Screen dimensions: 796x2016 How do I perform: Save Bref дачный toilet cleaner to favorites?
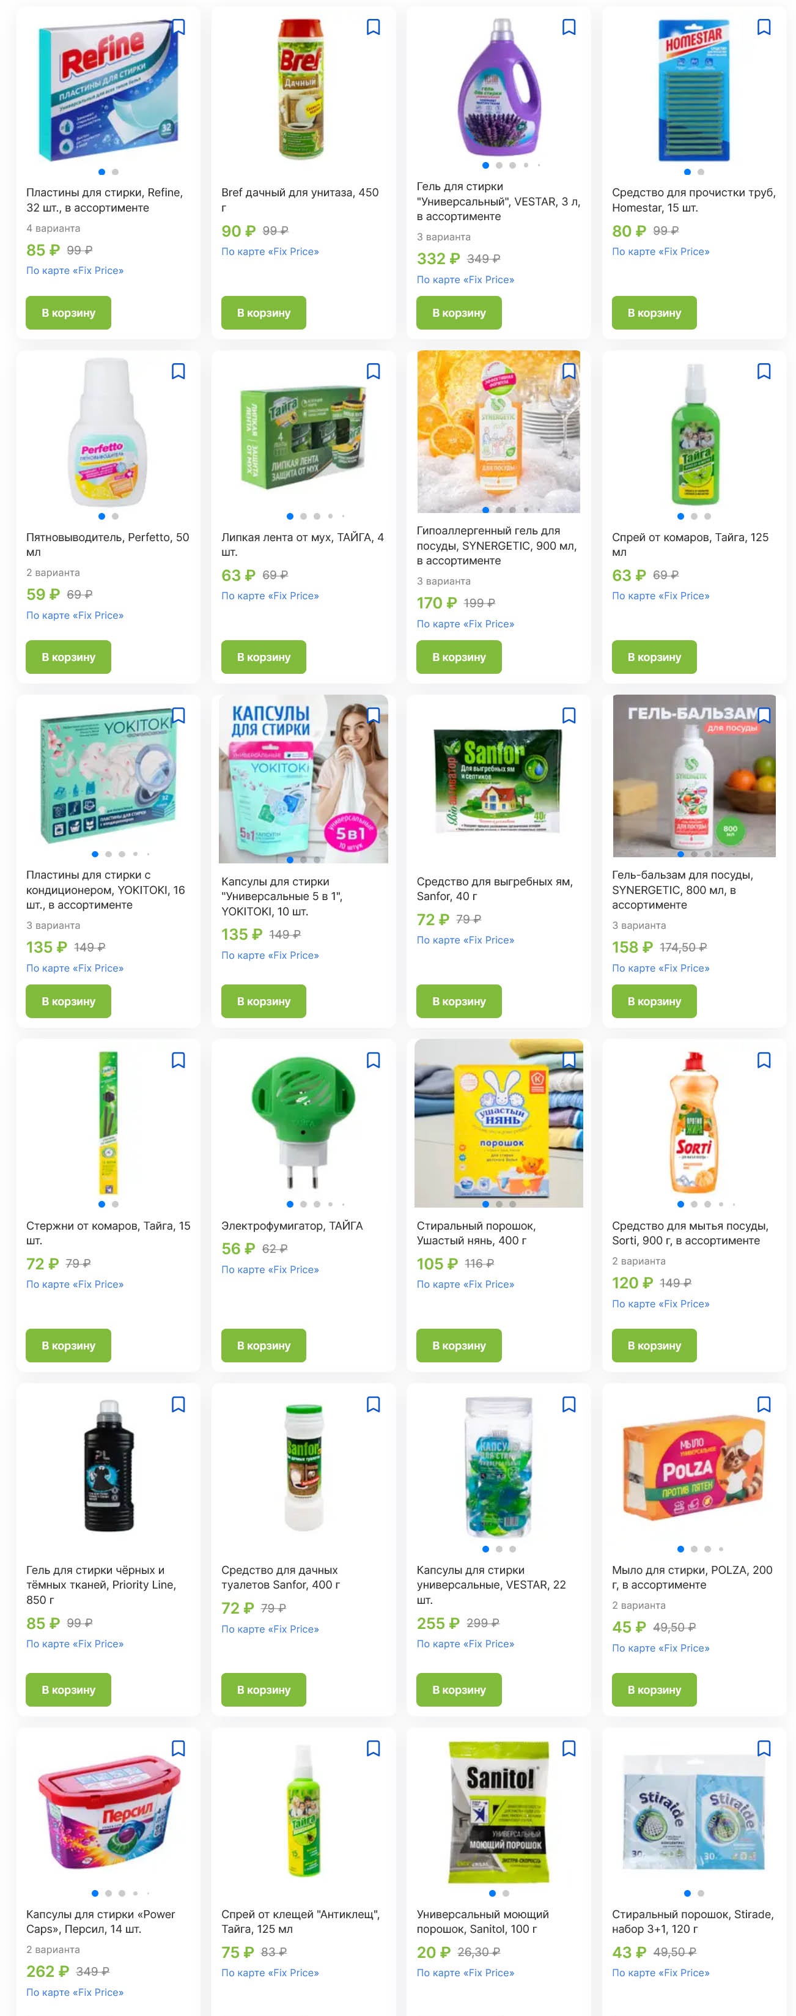pyautogui.click(x=374, y=28)
